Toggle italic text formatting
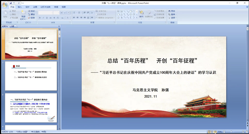249x134 pixels. (x=44, y=18)
